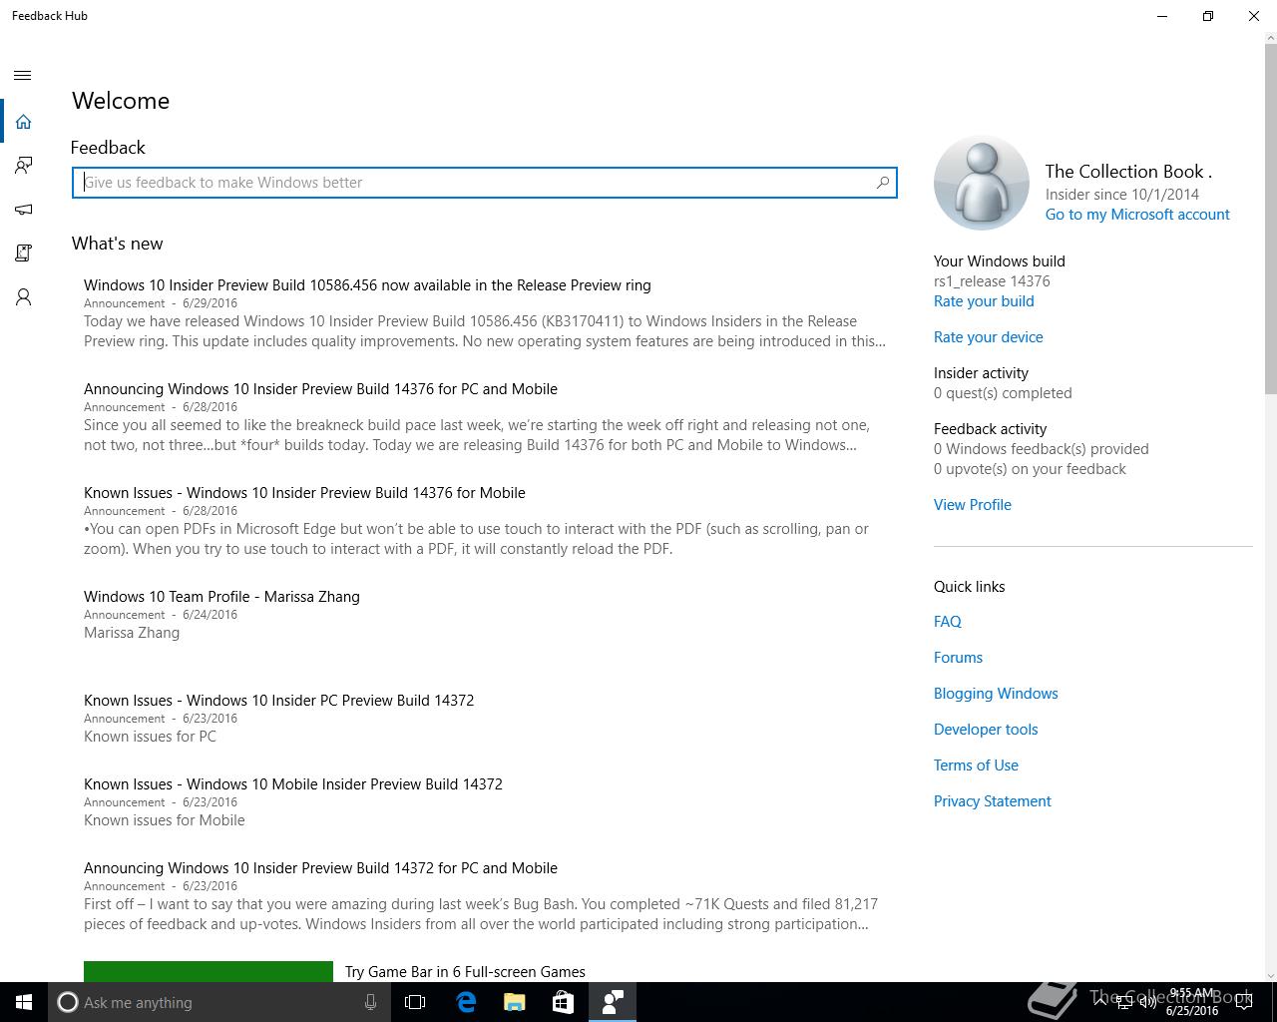Open Announcements megaphone icon in sidebar
The image size is (1277, 1022).
(23, 210)
